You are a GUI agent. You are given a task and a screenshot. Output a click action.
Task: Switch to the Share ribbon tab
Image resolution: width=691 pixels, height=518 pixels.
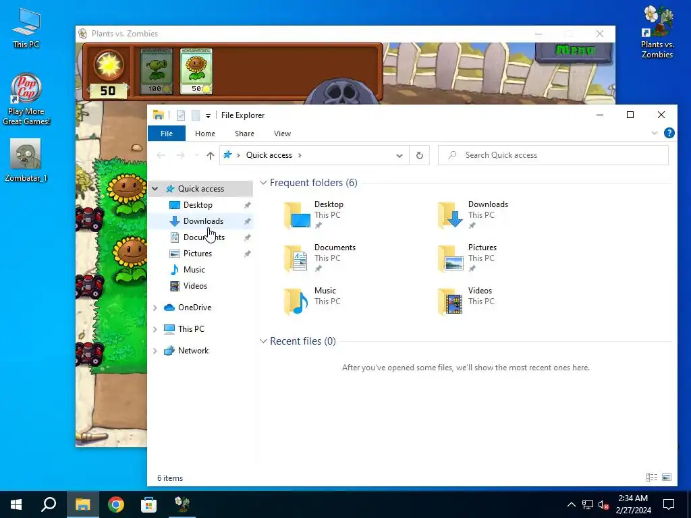[x=244, y=134]
